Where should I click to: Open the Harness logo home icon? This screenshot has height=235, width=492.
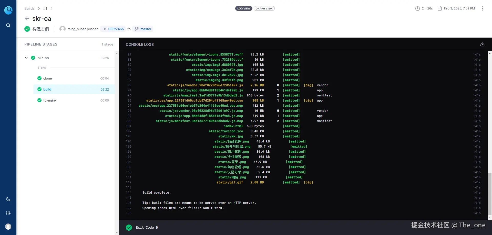8,10
